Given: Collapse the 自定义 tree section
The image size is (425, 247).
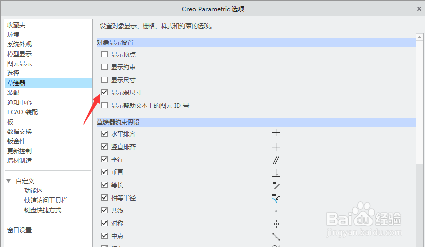Looking at the screenshot, I should [x=9, y=181].
